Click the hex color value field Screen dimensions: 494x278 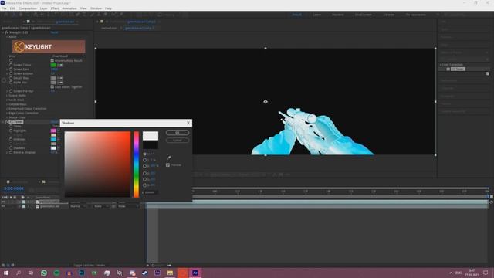tap(151, 192)
